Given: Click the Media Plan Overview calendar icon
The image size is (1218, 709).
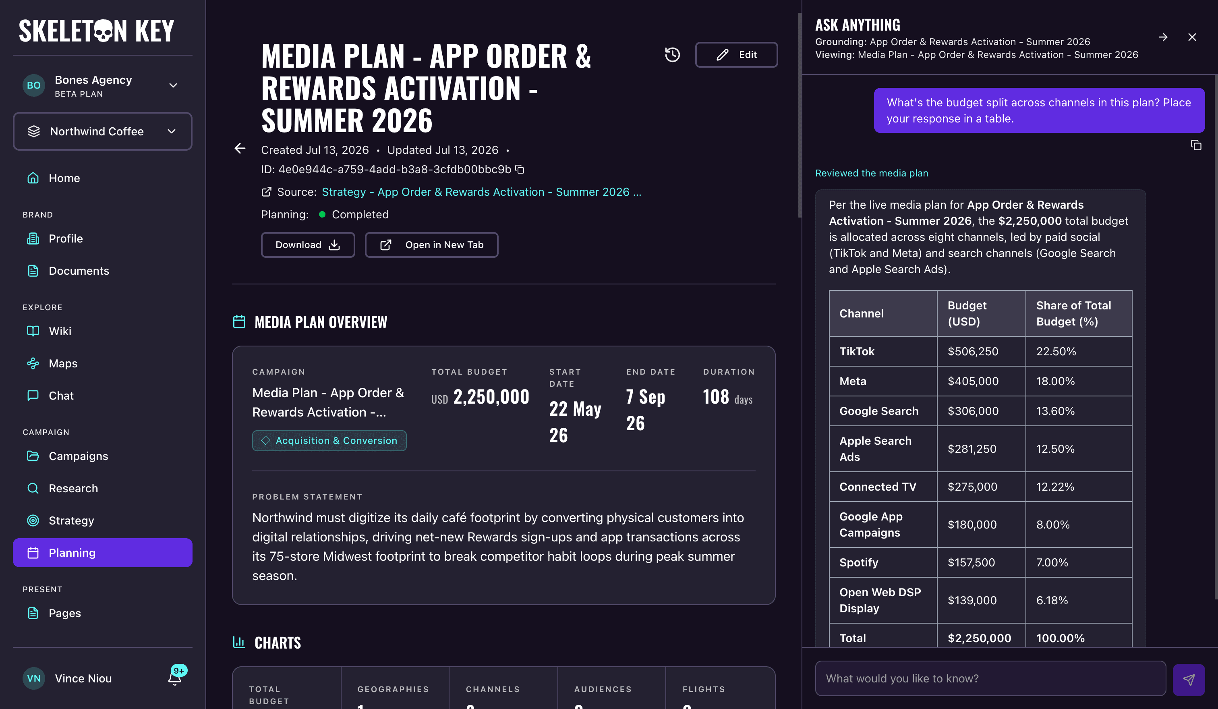Looking at the screenshot, I should [239, 322].
